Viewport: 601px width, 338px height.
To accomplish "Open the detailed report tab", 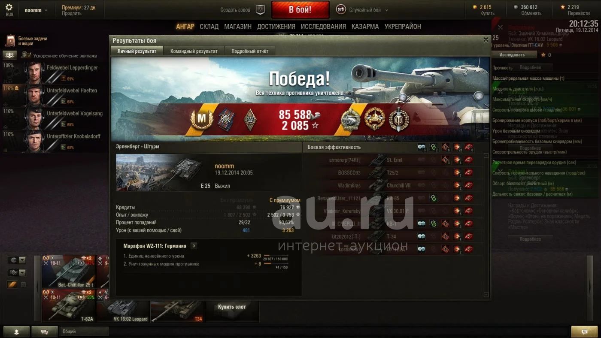I will coord(250,51).
